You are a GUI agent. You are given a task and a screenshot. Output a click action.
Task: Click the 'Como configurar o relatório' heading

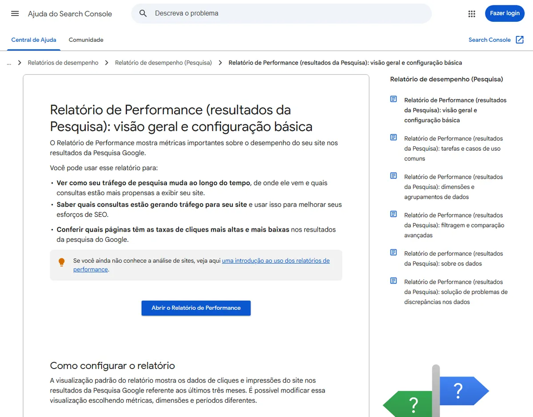tap(112, 365)
